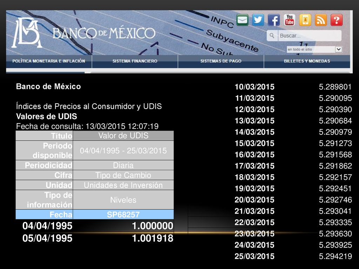Select the date 04/04/1995
359x269 pixels.
[x=47, y=226]
